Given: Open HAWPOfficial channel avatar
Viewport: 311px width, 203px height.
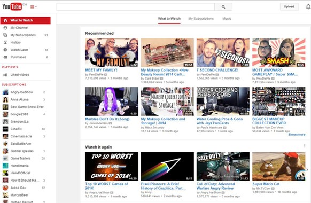Looking at the screenshot, I should 5,173.
